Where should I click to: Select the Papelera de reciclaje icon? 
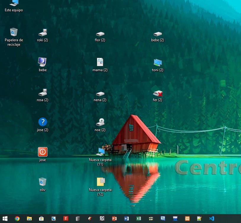14,32
